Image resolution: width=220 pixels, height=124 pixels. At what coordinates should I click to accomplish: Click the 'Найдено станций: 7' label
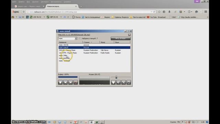[90, 38]
